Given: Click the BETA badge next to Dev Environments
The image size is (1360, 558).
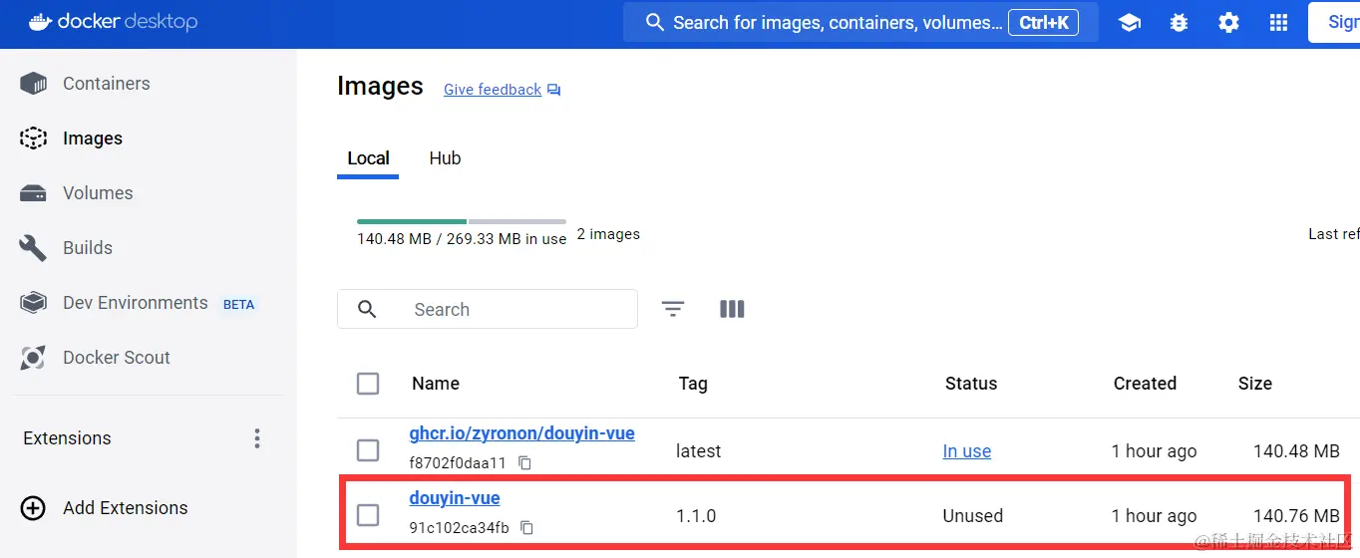Looking at the screenshot, I should click(x=238, y=304).
